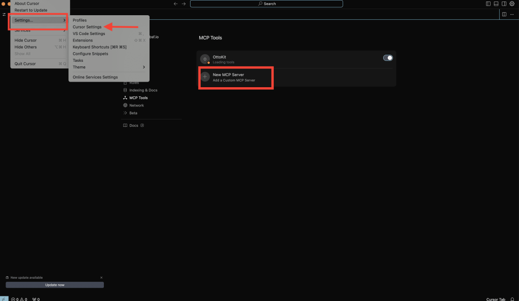
Task: Click the plus icon for New MCP Server
Action: click(205, 77)
